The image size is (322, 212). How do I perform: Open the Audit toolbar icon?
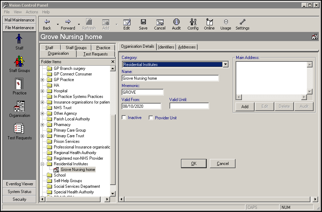176,24
